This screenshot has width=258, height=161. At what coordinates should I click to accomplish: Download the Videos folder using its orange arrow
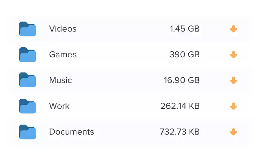233,29
